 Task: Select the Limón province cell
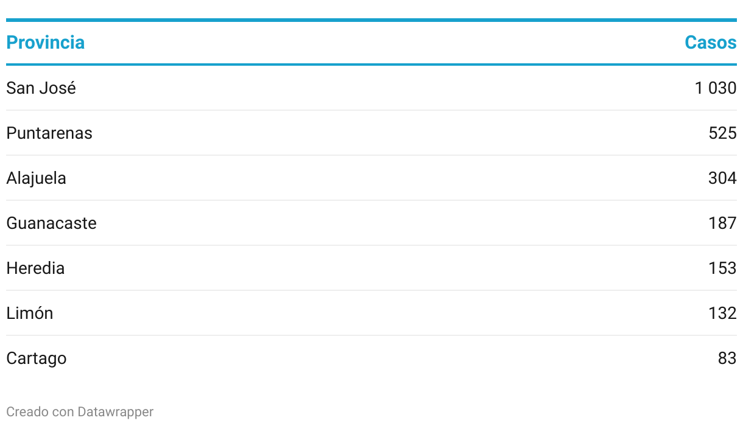click(x=30, y=313)
